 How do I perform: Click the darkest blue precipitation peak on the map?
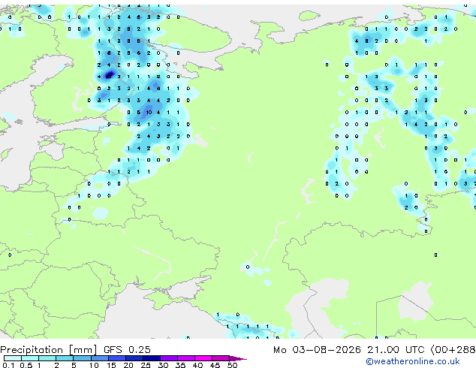(109, 75)
